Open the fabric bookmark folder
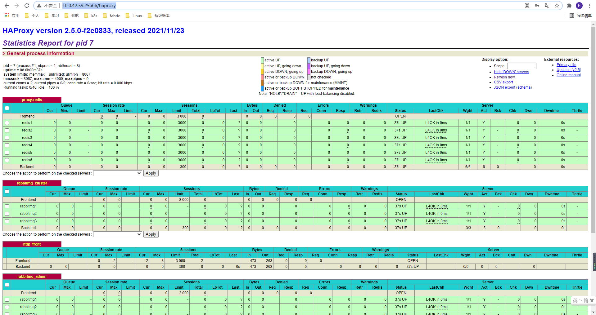 pyautogui.click(x=111, y=16)
